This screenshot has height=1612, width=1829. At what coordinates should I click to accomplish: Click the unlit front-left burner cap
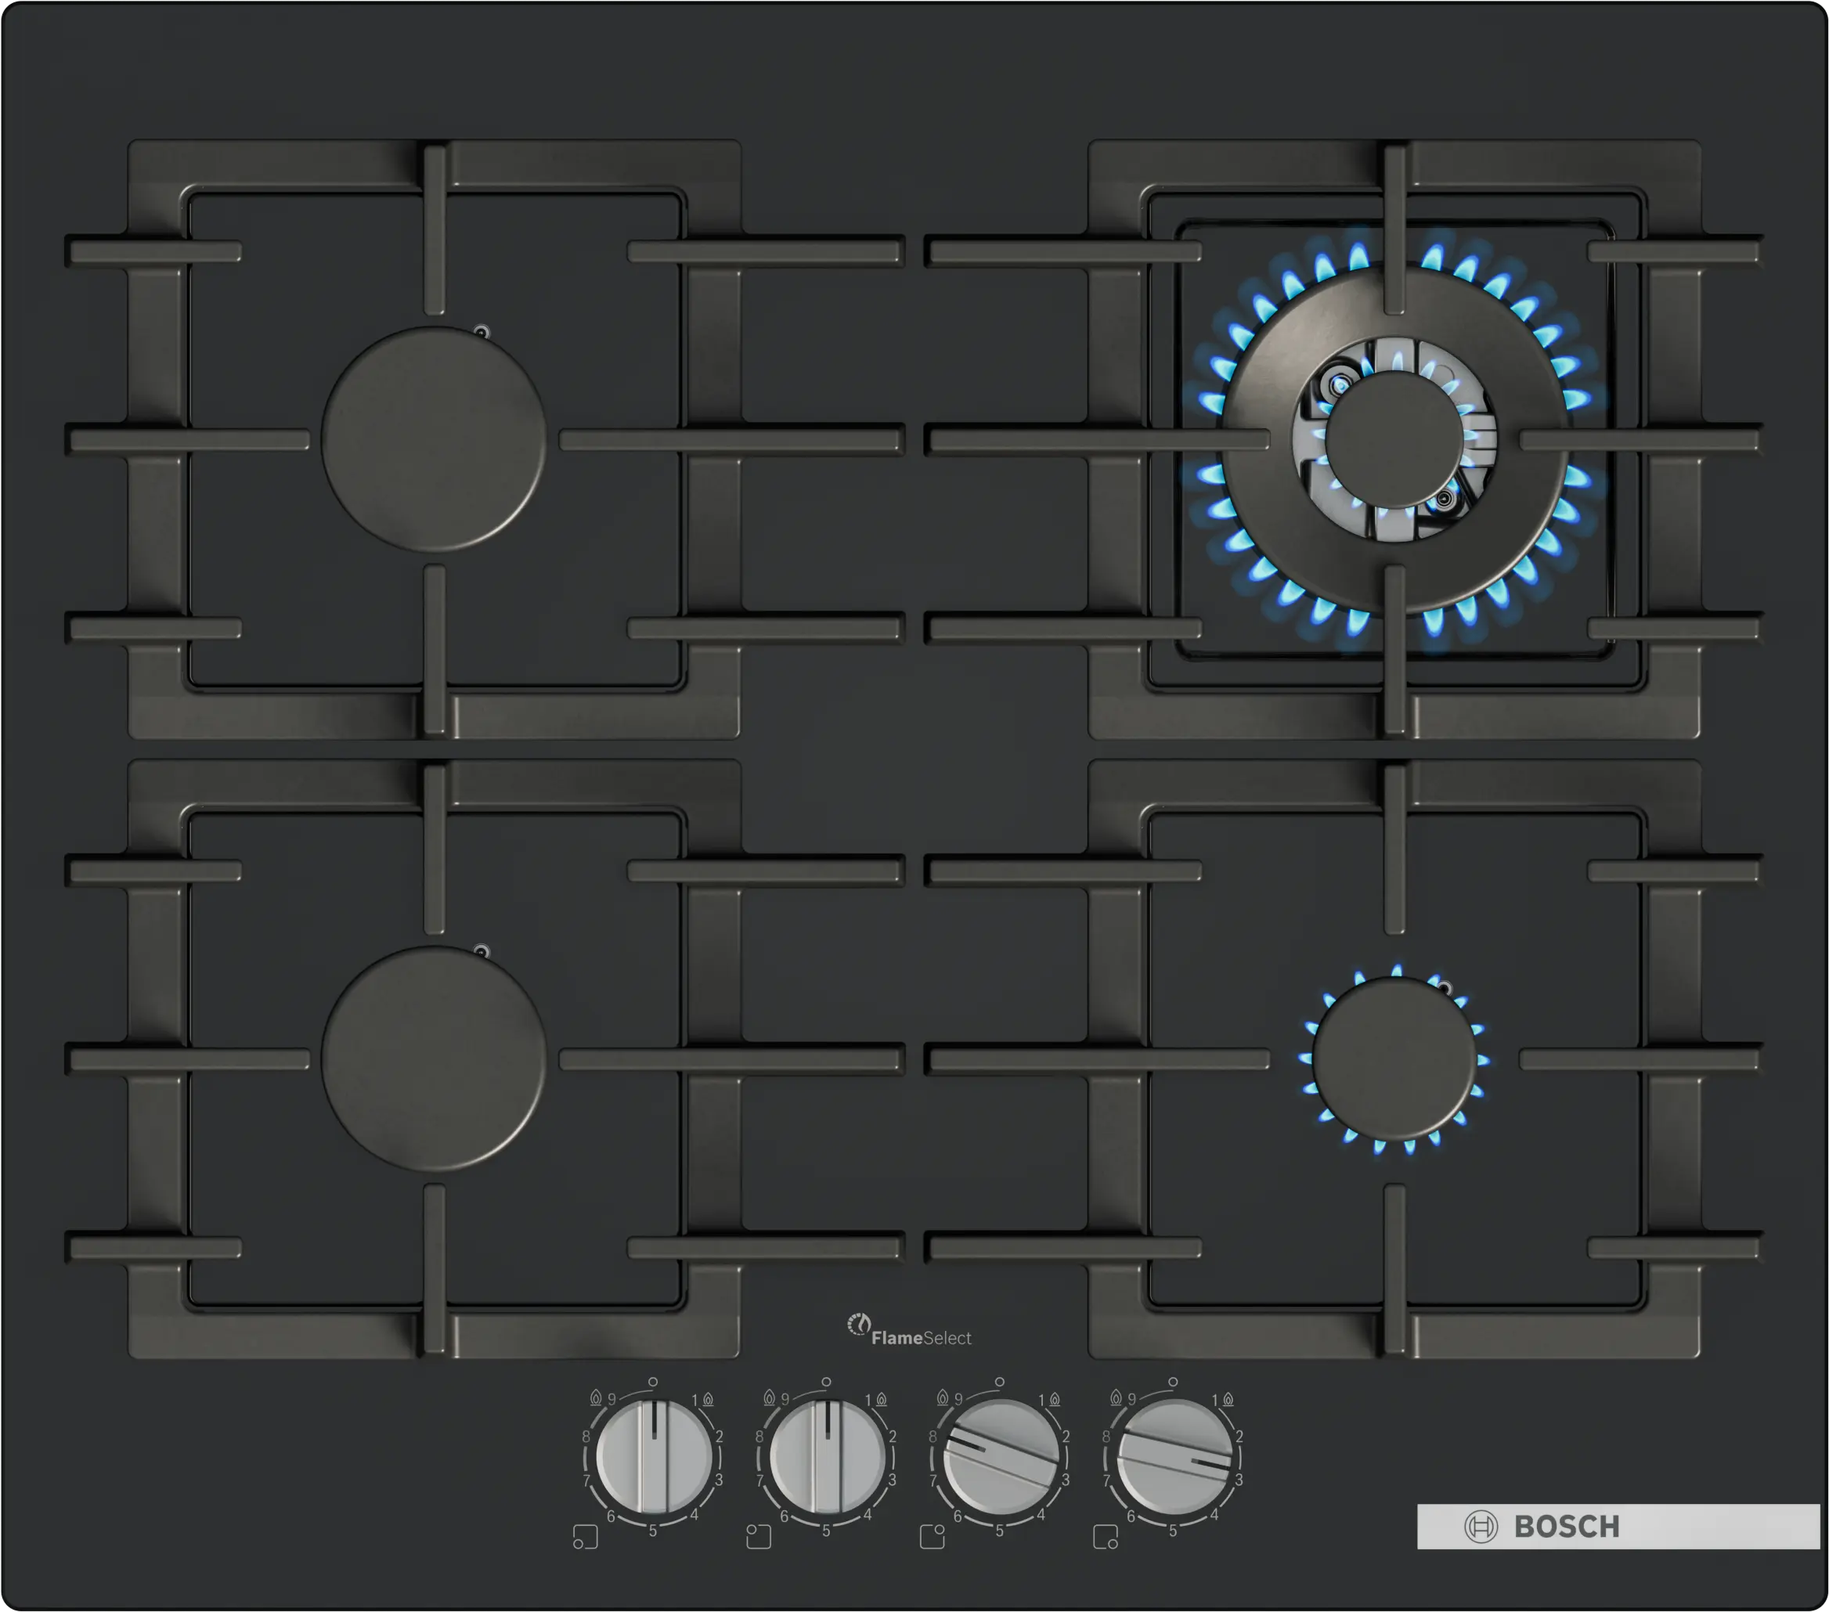[434, 1058]
